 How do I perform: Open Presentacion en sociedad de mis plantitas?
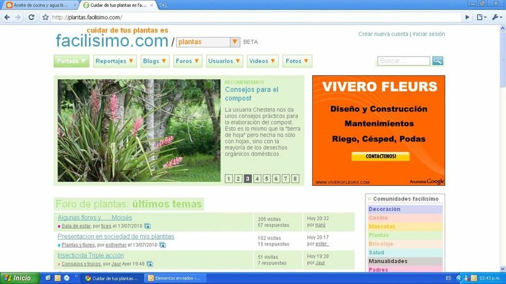[116, 236]
